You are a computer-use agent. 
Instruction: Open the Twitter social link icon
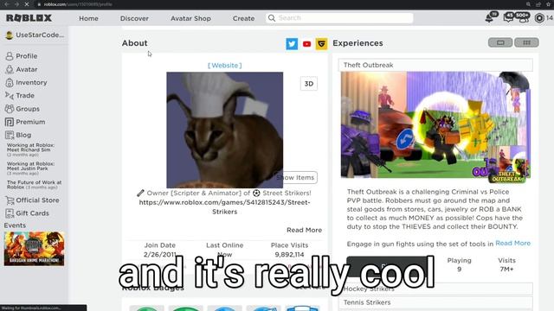click(x=292, y=44)
